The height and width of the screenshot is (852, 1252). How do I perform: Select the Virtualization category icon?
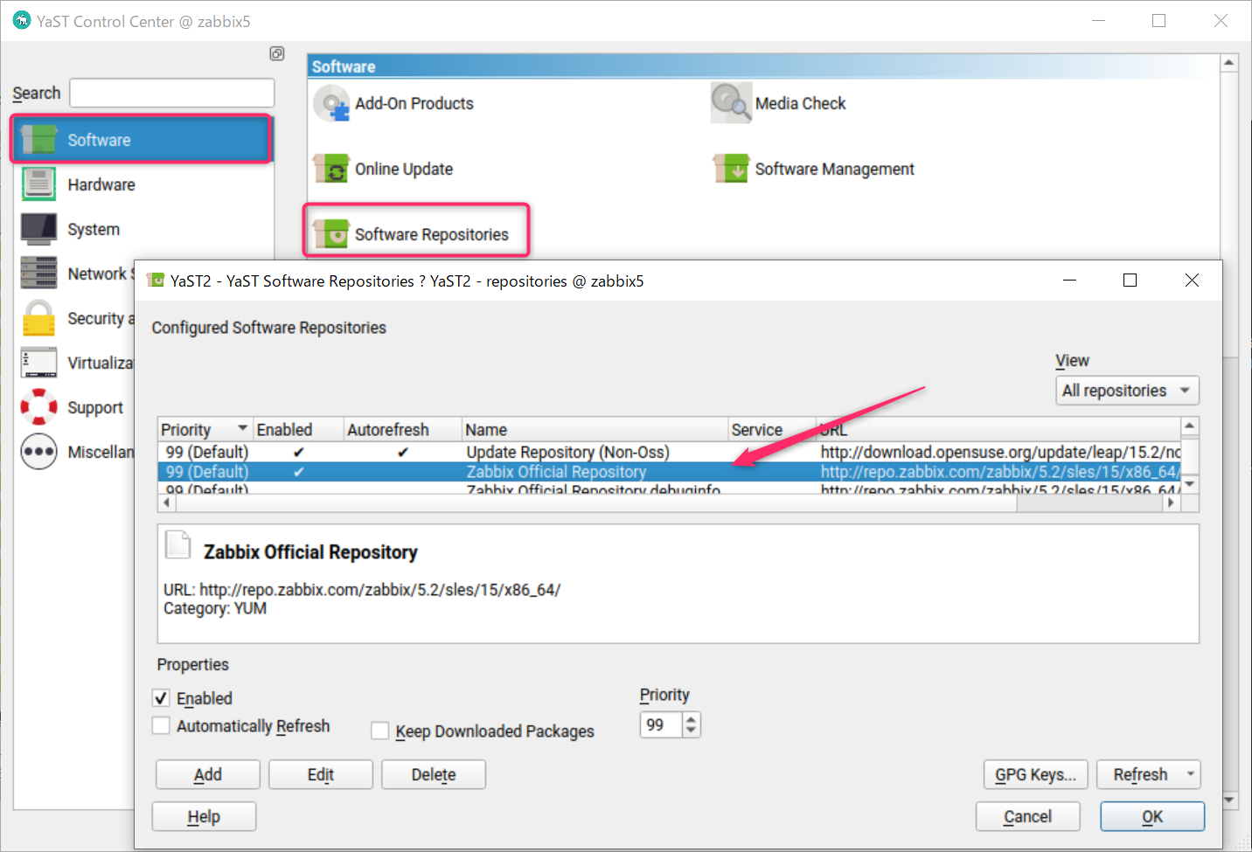click(x=39, y=363)
